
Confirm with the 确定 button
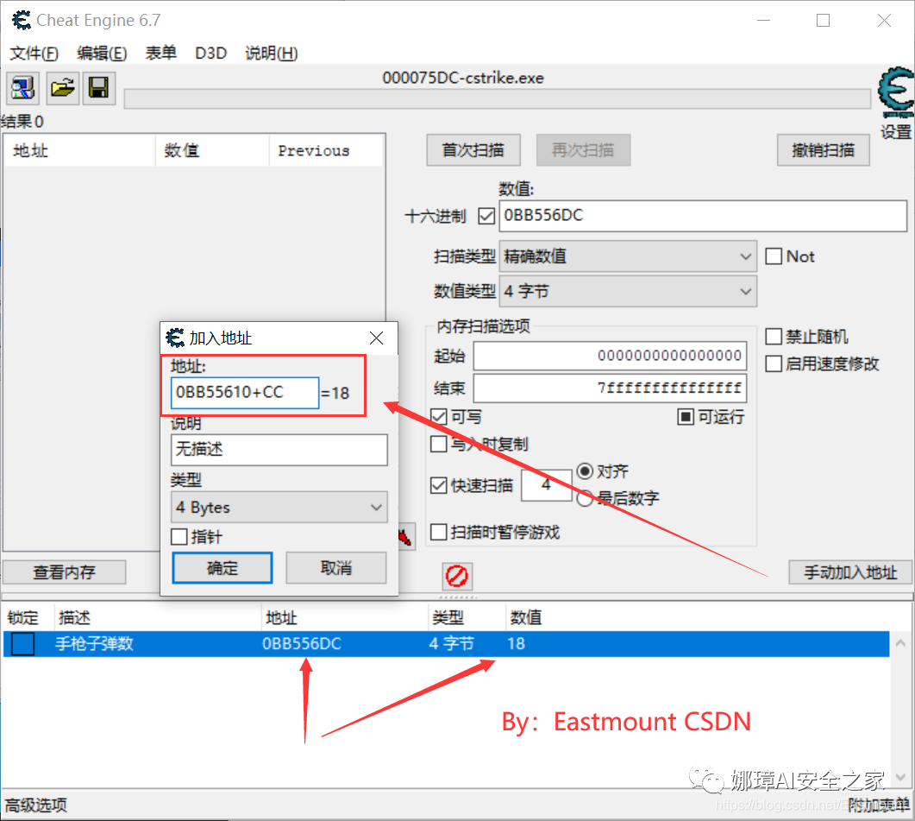tap(222, 567)
